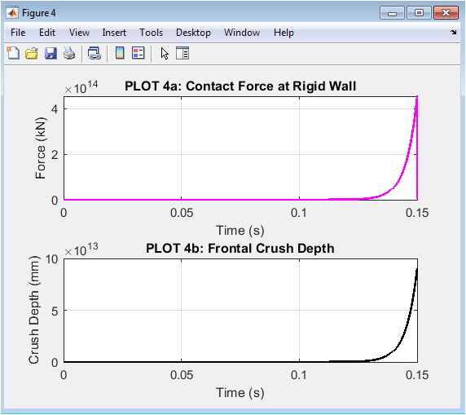The height and width of the screenshot is (415, 466).
Task: Toggle the Edit Plot arrow tool
Action: tap(165, 54)
